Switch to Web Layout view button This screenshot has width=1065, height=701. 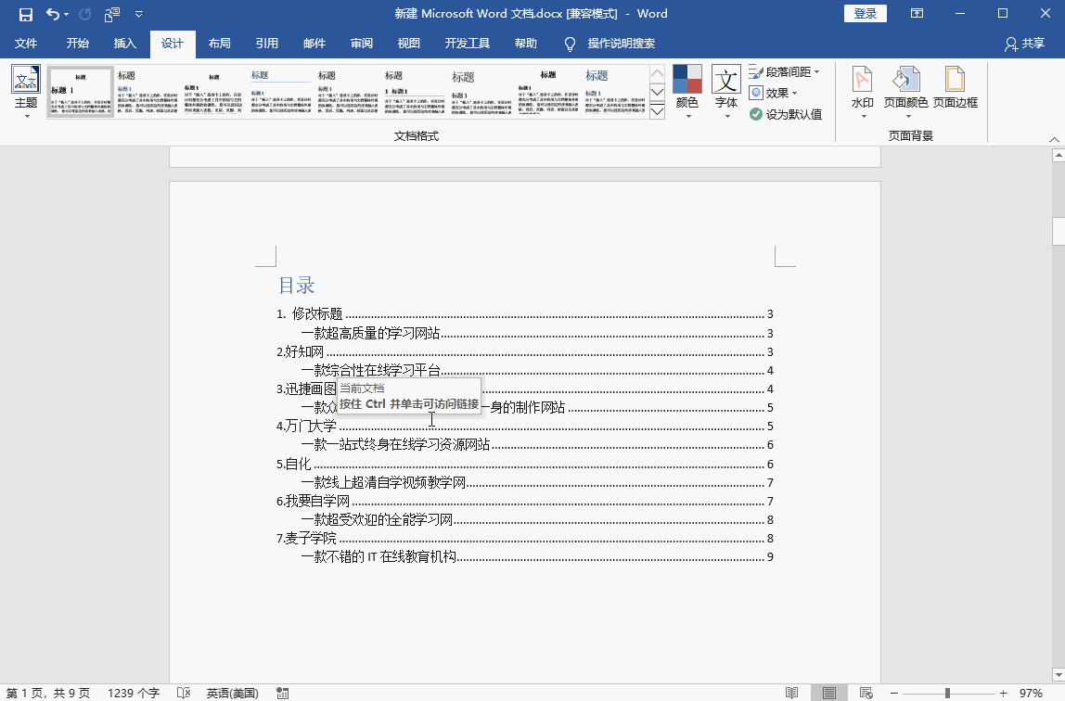pyautogui.click(x=866, y=693)
